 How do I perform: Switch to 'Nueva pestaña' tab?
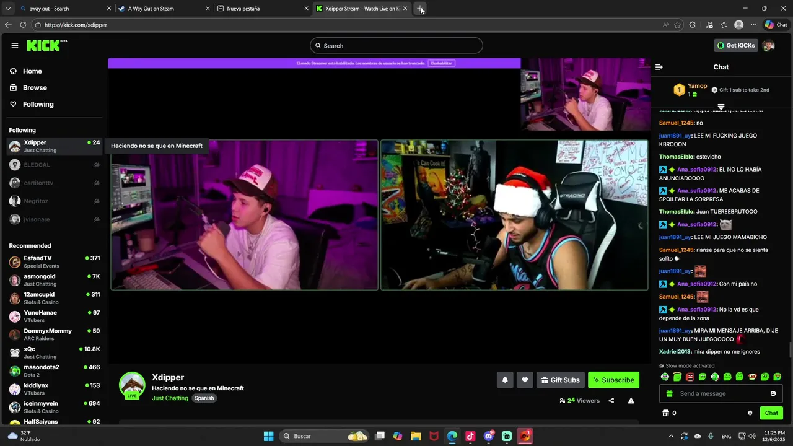tap(263, 9)
